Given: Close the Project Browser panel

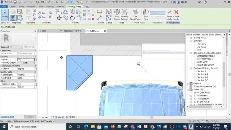Looking at the screenshot, I should point(225,35).
